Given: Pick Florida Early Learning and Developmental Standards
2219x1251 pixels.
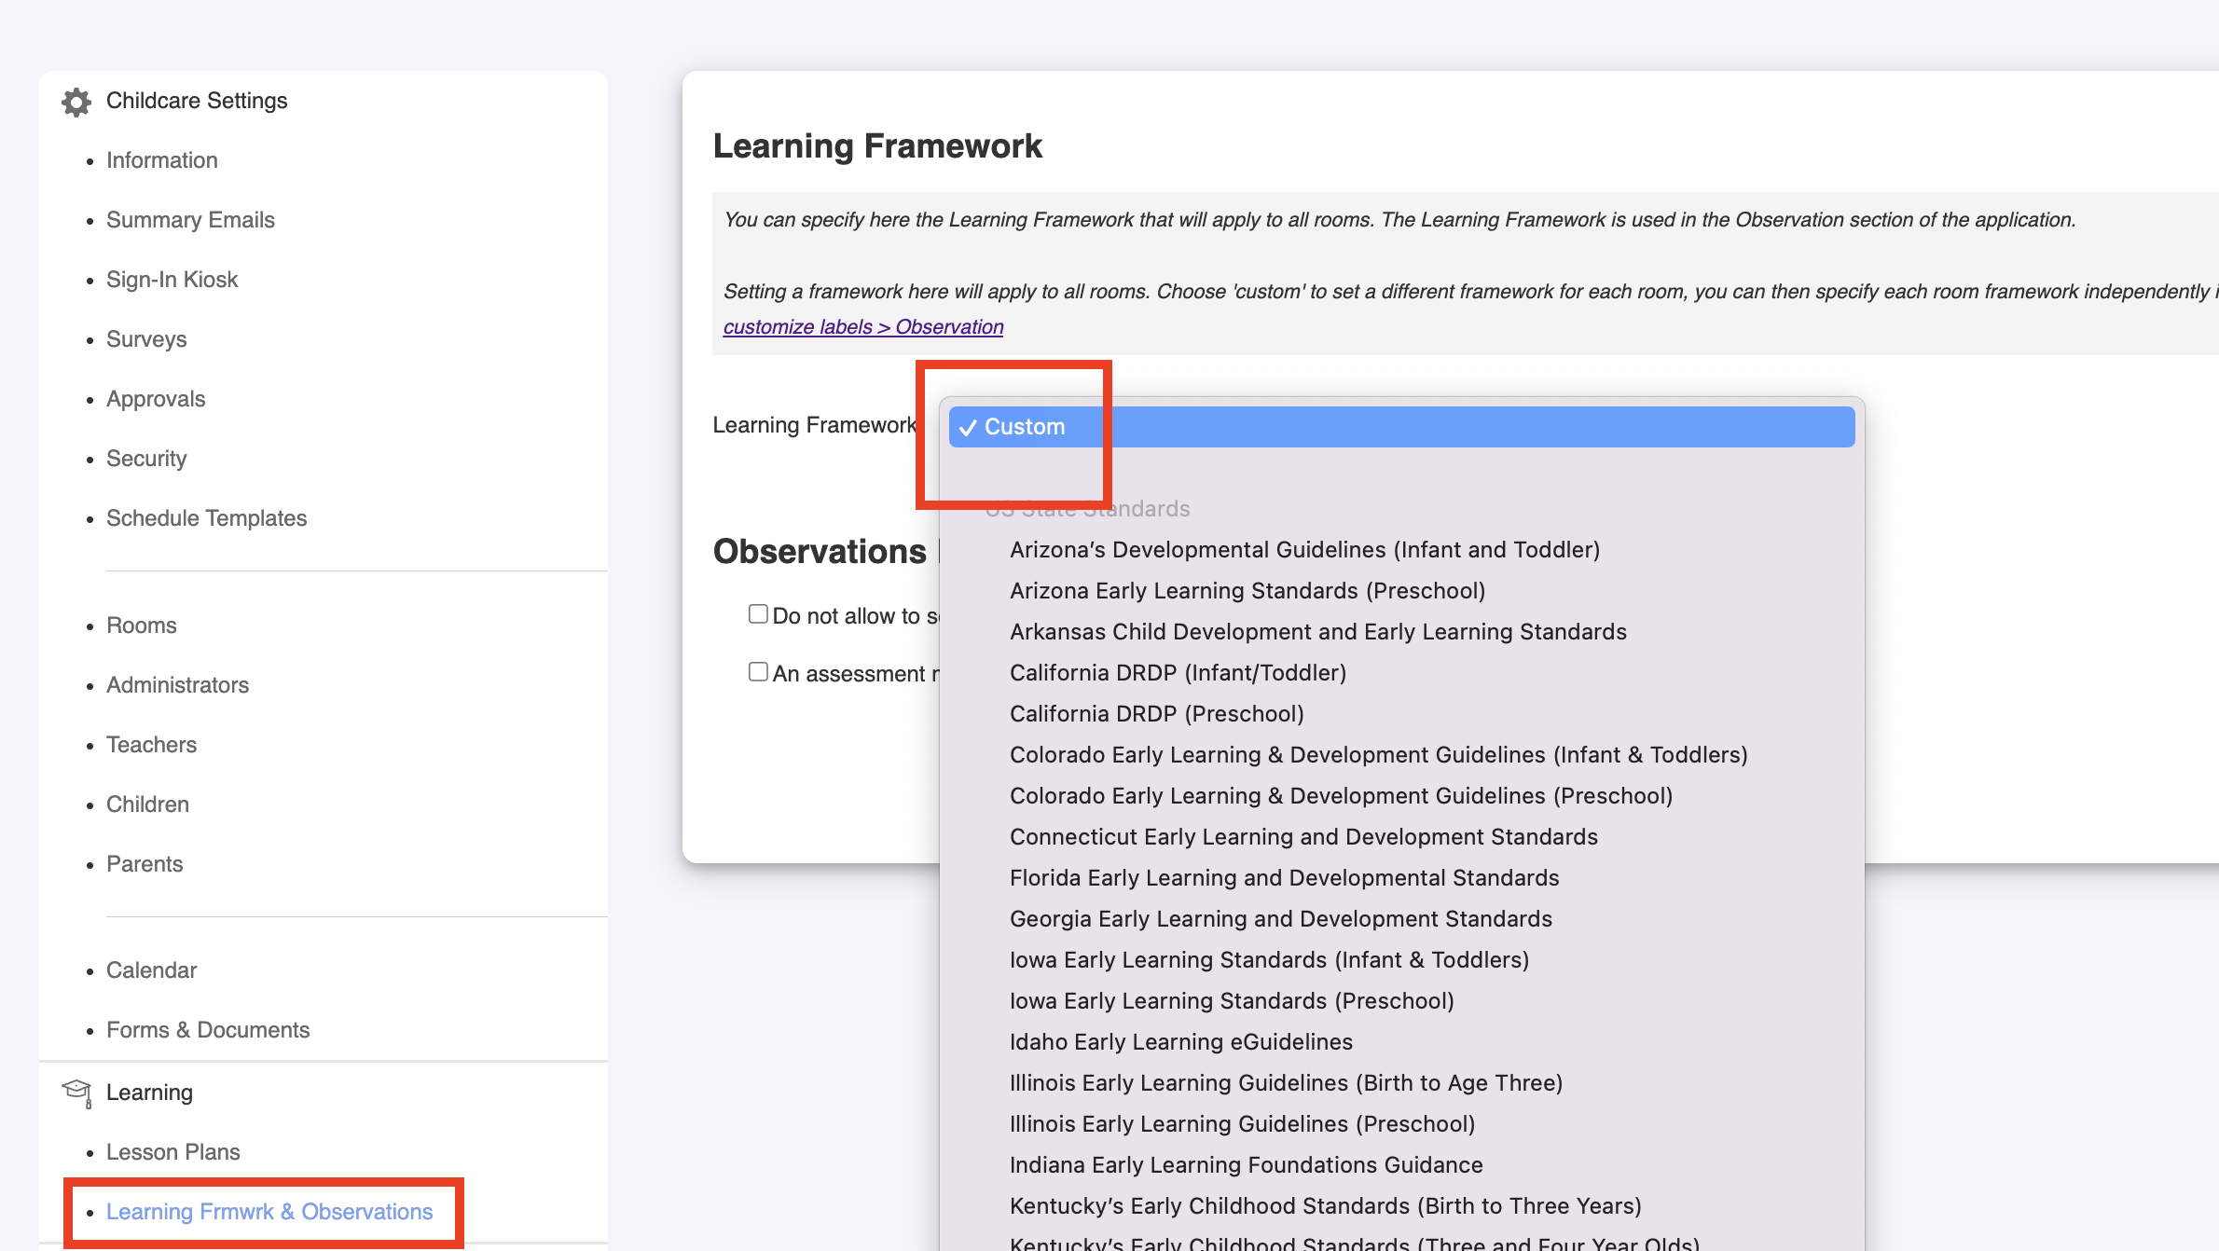Looking at the screenshot, I should pos(1284,878).
